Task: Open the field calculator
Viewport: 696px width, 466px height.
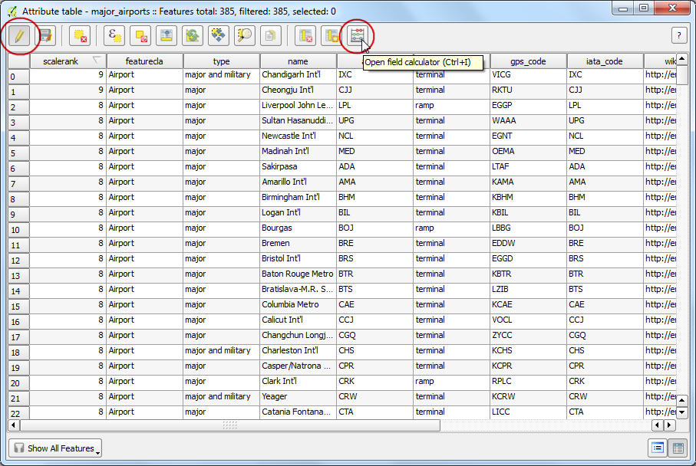Action: click(357, 35)
